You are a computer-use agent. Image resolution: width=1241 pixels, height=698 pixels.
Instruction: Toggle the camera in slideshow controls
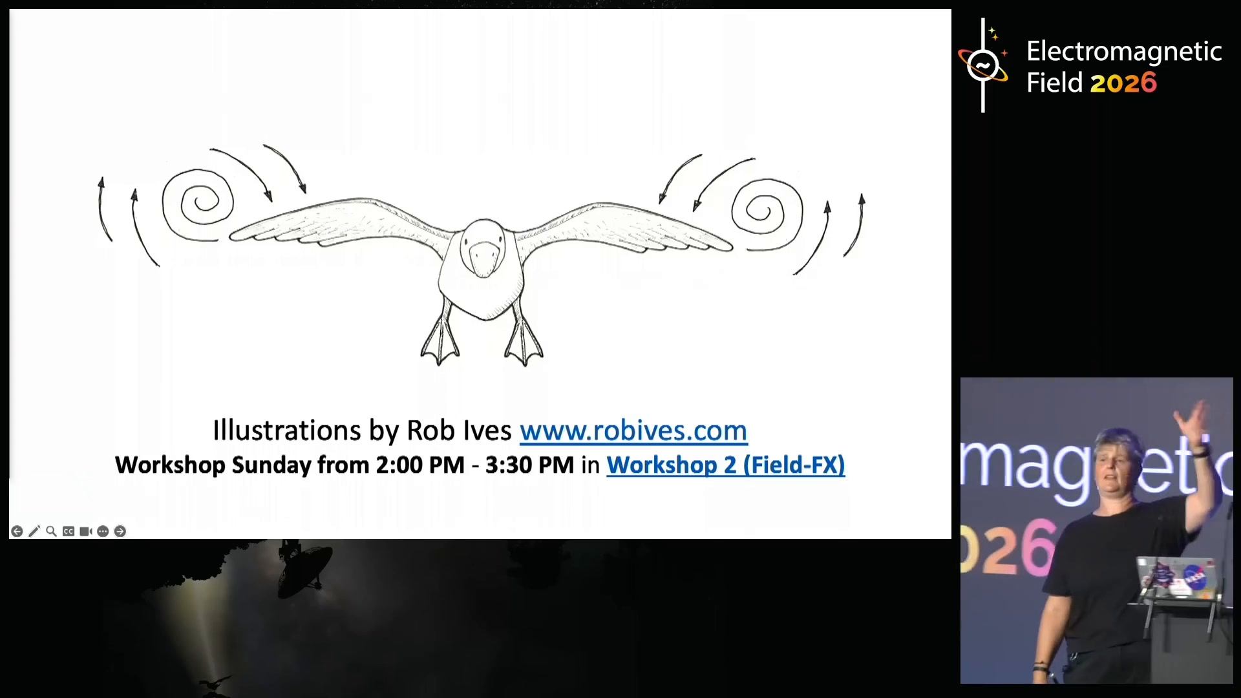(85, 531)
